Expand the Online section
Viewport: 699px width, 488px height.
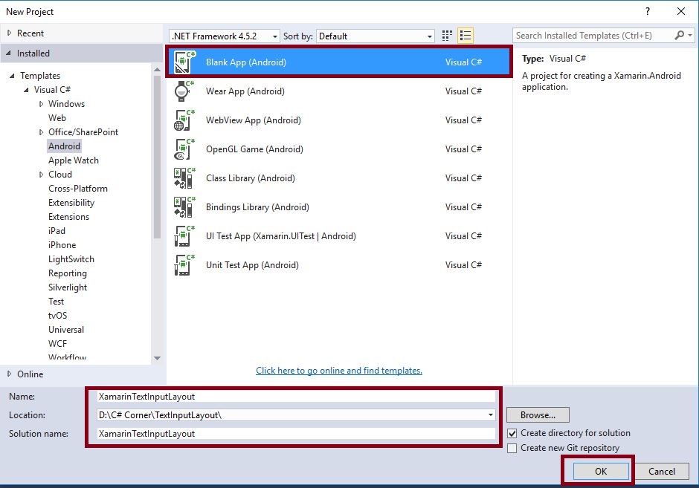pos(10,374)
